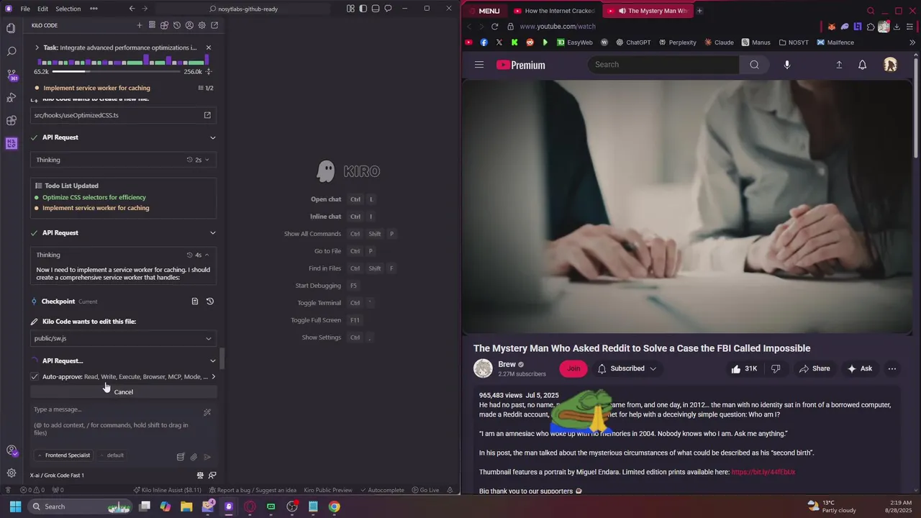
Task: Click the Ask button on YouTube
Action: pyautogui.click(x=860, y=368)
